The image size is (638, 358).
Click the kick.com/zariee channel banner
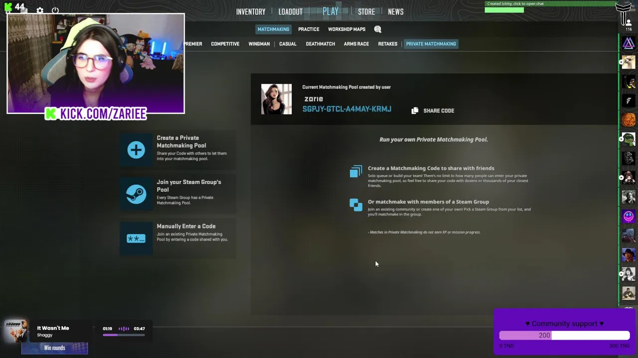click(97, 114)
